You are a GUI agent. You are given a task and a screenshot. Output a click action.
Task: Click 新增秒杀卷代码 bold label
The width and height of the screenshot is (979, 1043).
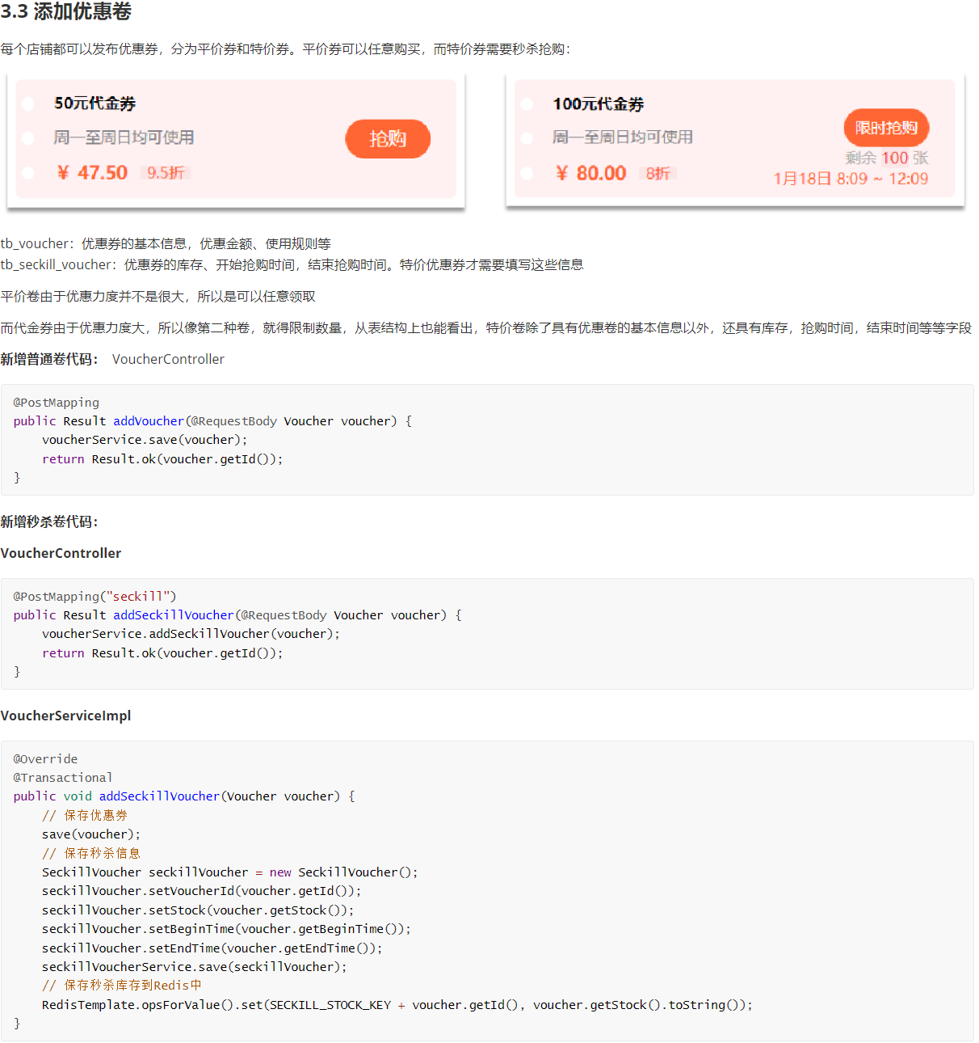click(x=48, y=521)
